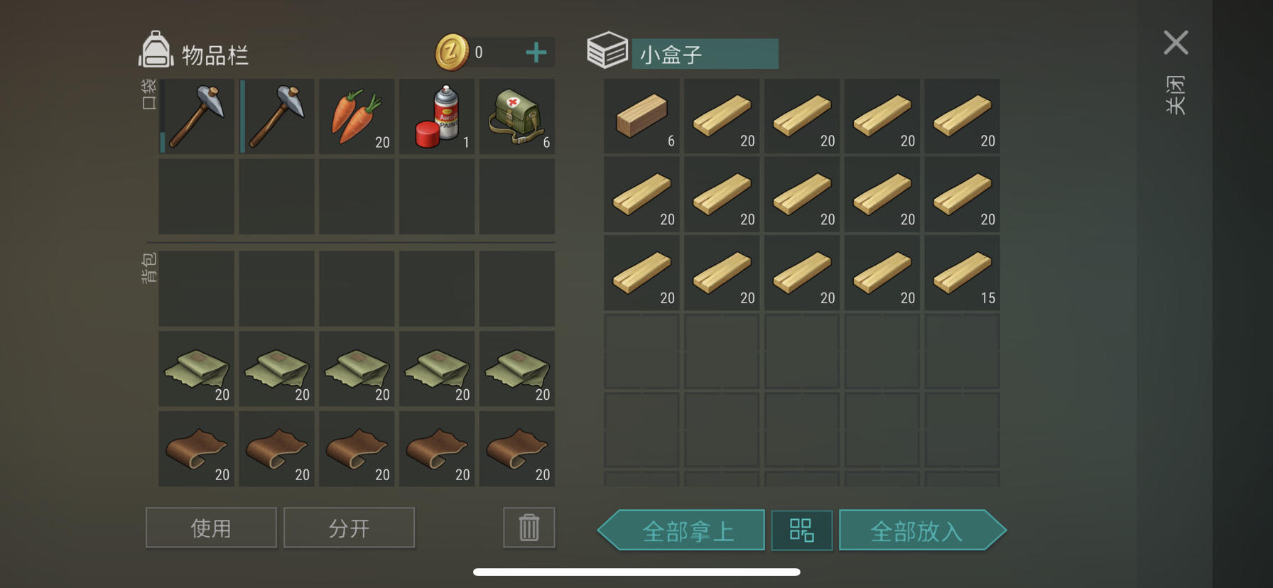
Task: Click the 使用 use button
Action: (211, 528)
